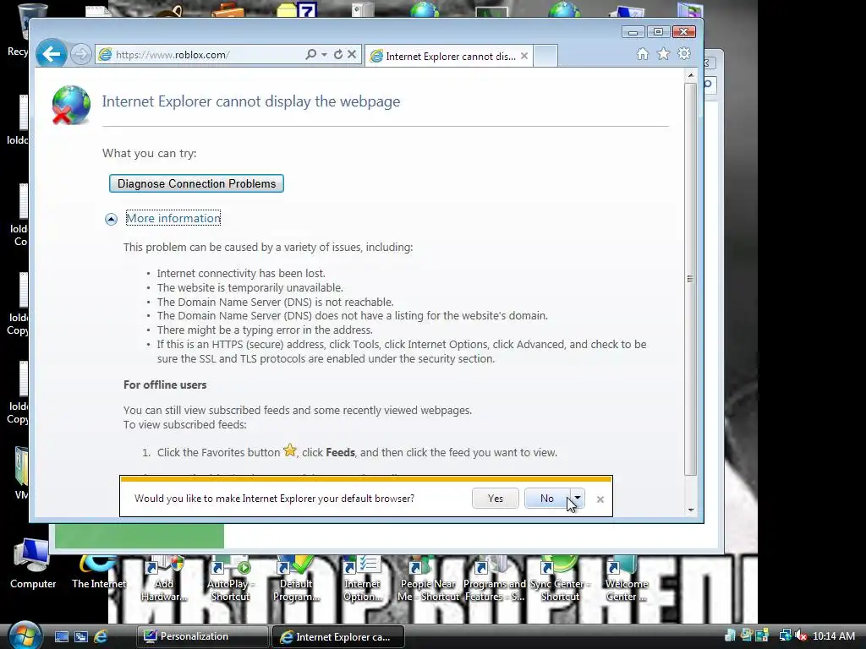This screenshot has height=649, width=866.
Task: Dismiss the default browser notification bar
Action: [600, 499]
